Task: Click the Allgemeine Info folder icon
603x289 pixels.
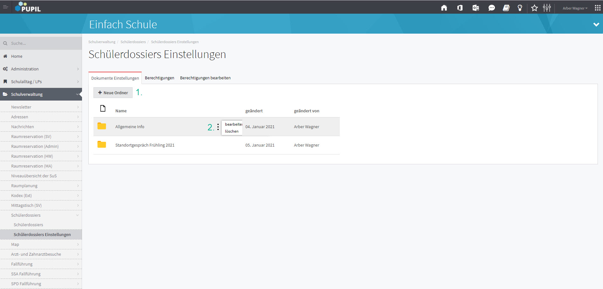Action: point(102,126)
